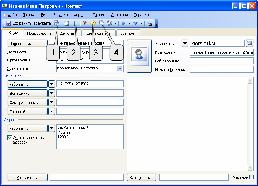The image size is (258, 186).
Task: Open the Вид menu
Action: (44, 15)
